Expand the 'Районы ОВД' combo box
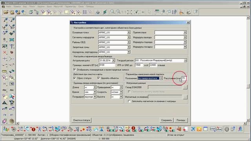This screenshot has height=141, width=251. point(129,42)
